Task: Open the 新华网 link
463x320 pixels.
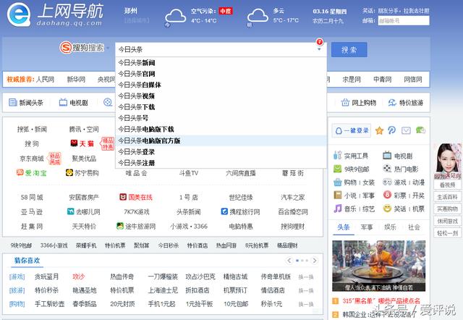Action: pos(76,79)
